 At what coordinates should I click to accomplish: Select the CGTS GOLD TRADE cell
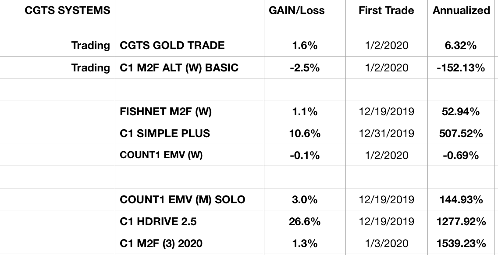click(172, 45)
